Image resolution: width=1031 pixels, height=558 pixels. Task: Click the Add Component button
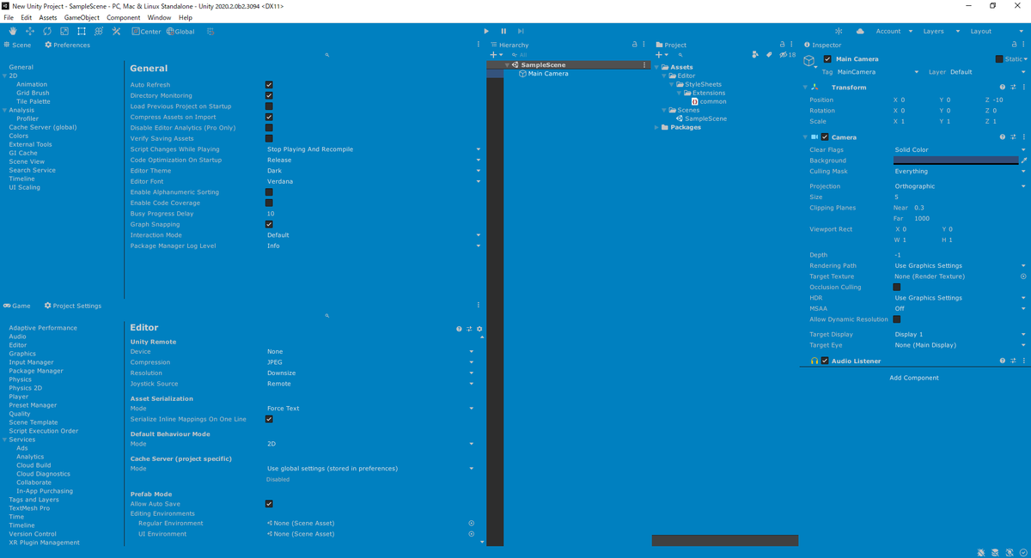click(x=914, y=378)
